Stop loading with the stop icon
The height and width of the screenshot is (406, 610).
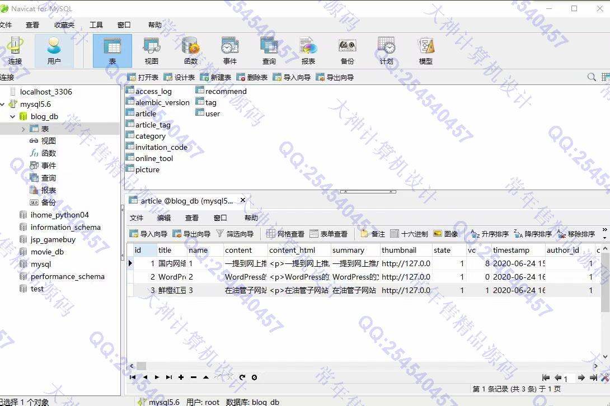click(254, 377)
